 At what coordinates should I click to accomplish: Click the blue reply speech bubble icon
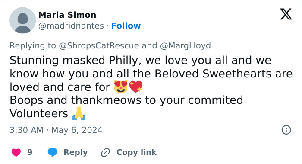point(52,152)
